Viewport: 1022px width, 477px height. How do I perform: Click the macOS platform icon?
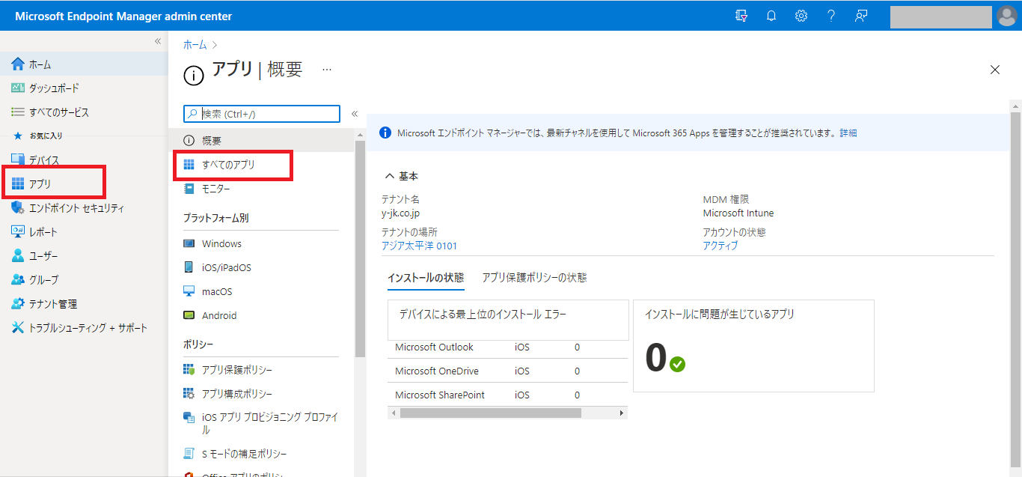click(x=189, y=291)
